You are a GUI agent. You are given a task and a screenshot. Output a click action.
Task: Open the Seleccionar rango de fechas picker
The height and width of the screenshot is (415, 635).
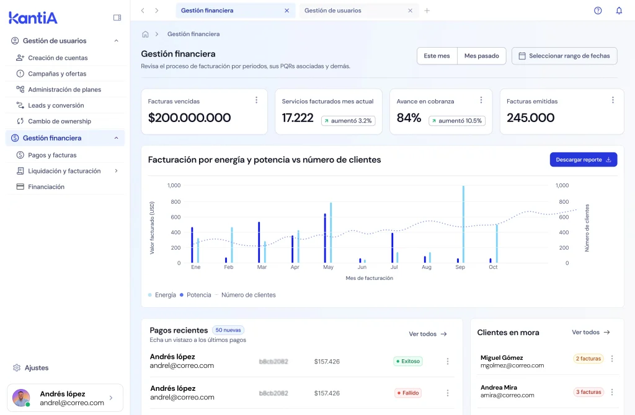pos(564,56)
